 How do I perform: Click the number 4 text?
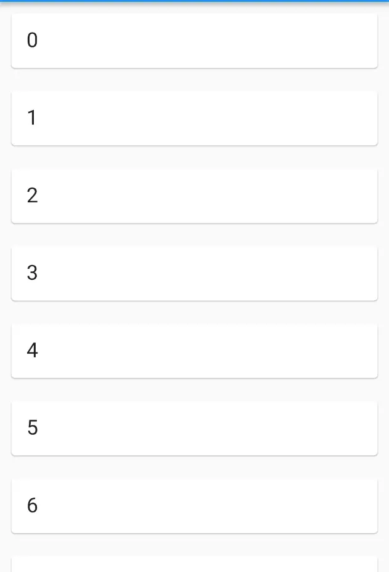[x=32, y=350]
